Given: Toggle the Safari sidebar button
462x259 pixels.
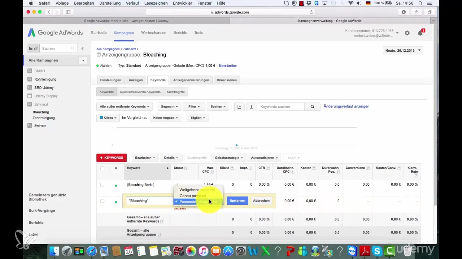Looking at the screenshot, I should (68, 12).
